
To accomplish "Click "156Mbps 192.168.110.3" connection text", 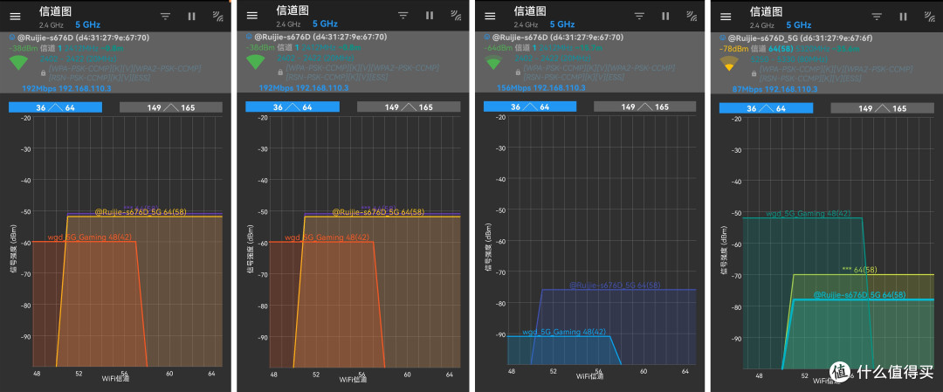I will click(541, 88).
